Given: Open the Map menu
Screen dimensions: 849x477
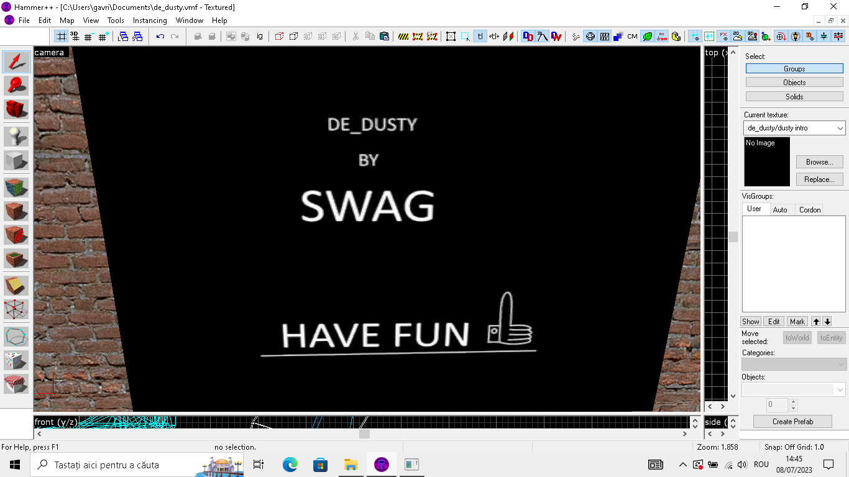Looking at the screenshot, I should pos(67,20).
